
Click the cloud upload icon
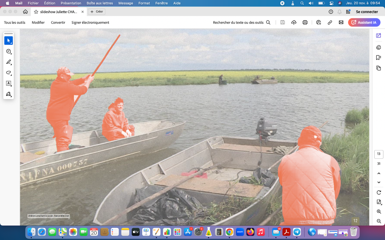294,23
